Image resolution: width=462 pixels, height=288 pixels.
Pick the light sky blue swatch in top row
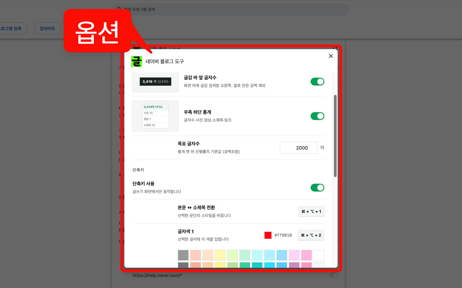(x=270, y=255)
